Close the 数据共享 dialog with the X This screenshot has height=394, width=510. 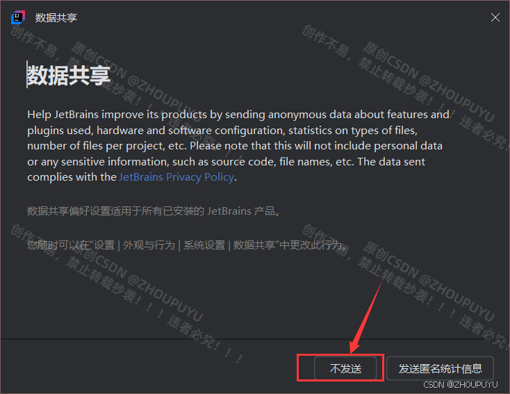coord(495,17)
